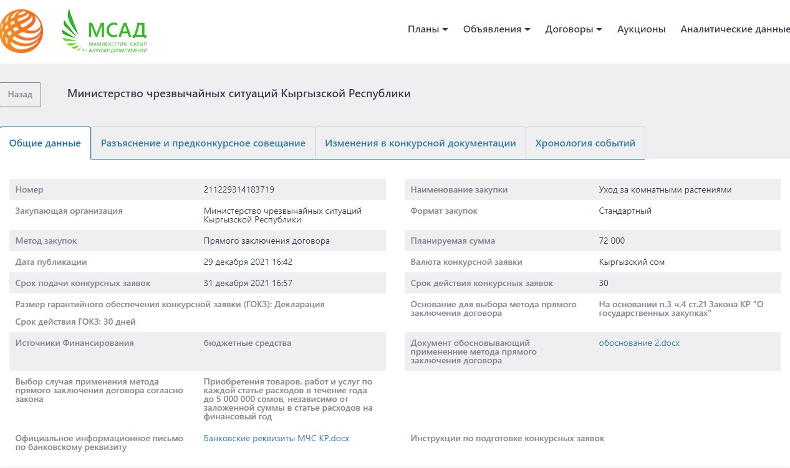Viewport: 790px width, 468px height.
Task: Download the обоснование 2.docx file
Action: (x=639, y=343)
